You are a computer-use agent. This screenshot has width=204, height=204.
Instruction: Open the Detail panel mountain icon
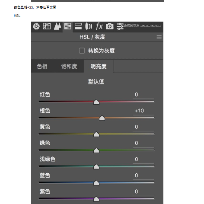click(x=57, y=26)
